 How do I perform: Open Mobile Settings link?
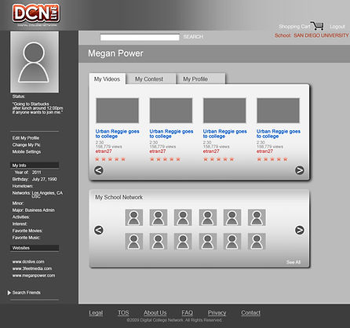coord(27,151)
